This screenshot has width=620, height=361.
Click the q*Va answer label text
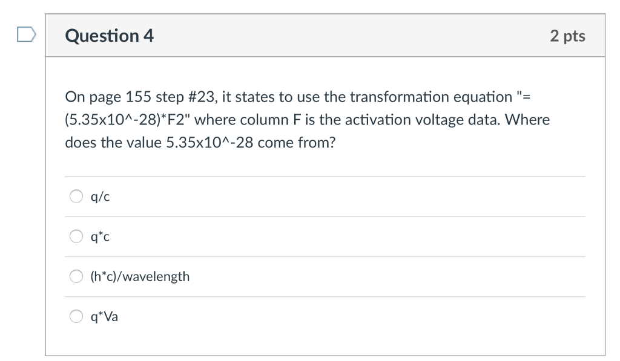tap(104, 316)
